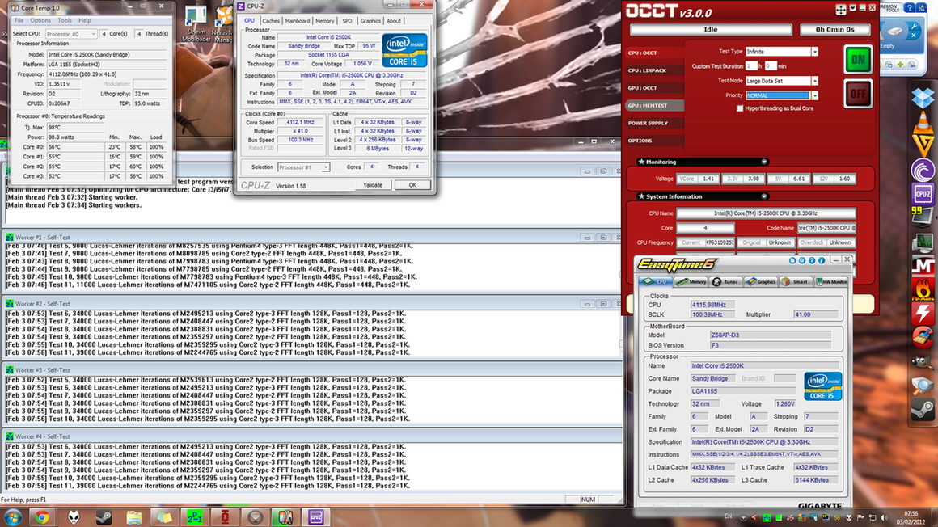Open Dropbox from the side dock
The width and height of the screenshot is (938, 527).
click(923, 97)
